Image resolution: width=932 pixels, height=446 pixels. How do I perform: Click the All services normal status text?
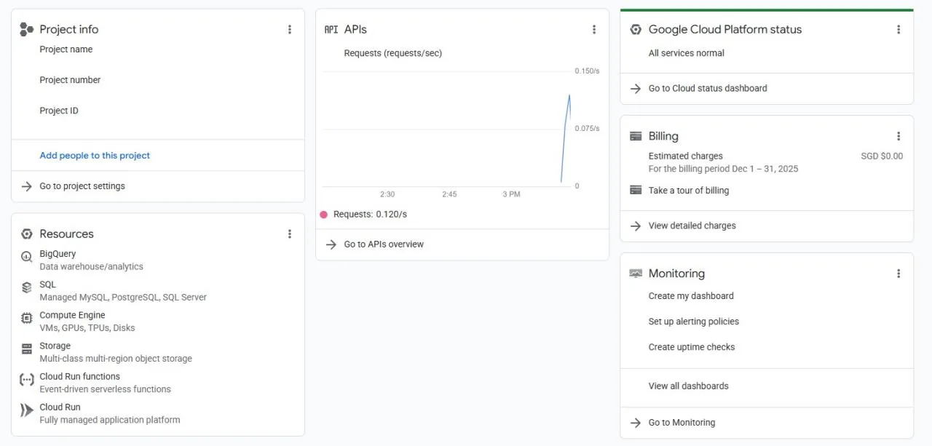pyautogui.click(x=687, y=53)
